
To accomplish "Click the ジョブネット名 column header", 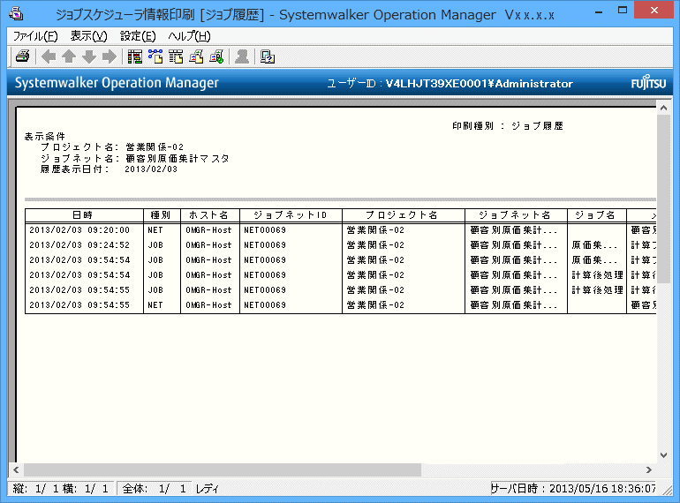I will (x=516, y=215).
